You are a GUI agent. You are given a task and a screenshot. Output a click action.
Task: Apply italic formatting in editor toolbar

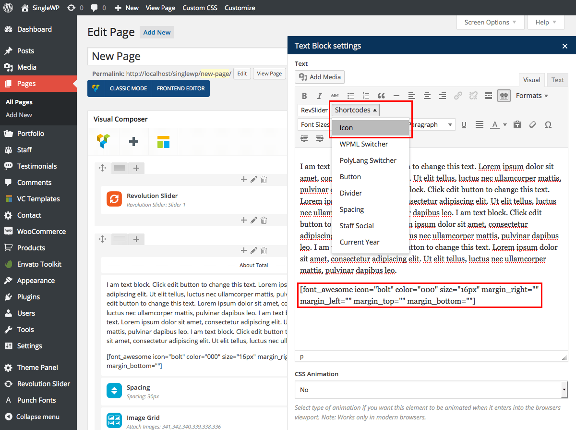click(x=320, y=96)
